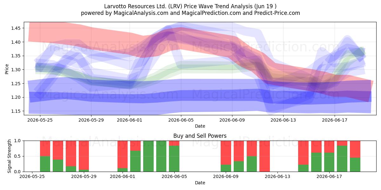The height and width of the screenshot is (190, 381).
Task: Click signal chart date tick 2026-06-17
Action: (329, 177)
